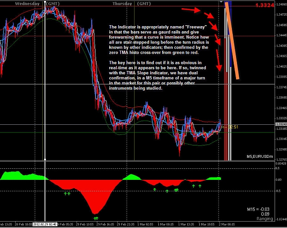Click the Ranging status text
The height and width of the screenshot is (228, 287).
pyautogui.click(x=264, y=219)
